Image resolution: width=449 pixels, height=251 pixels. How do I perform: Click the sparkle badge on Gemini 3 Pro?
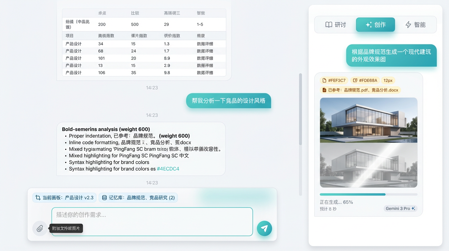414,209
